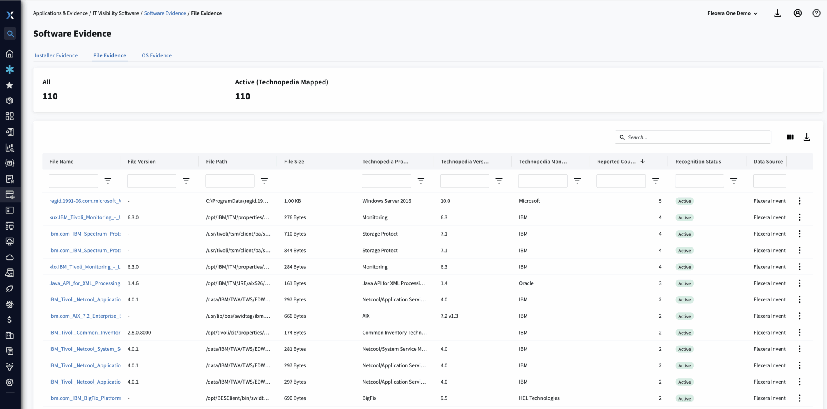This screenshot has height=409, width=827.
Task: Open the Java_API_for_XML_Processing file link
Action: click(x=85, y=283)
